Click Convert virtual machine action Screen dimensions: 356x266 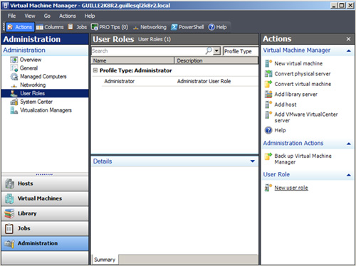tap(303, 84)
